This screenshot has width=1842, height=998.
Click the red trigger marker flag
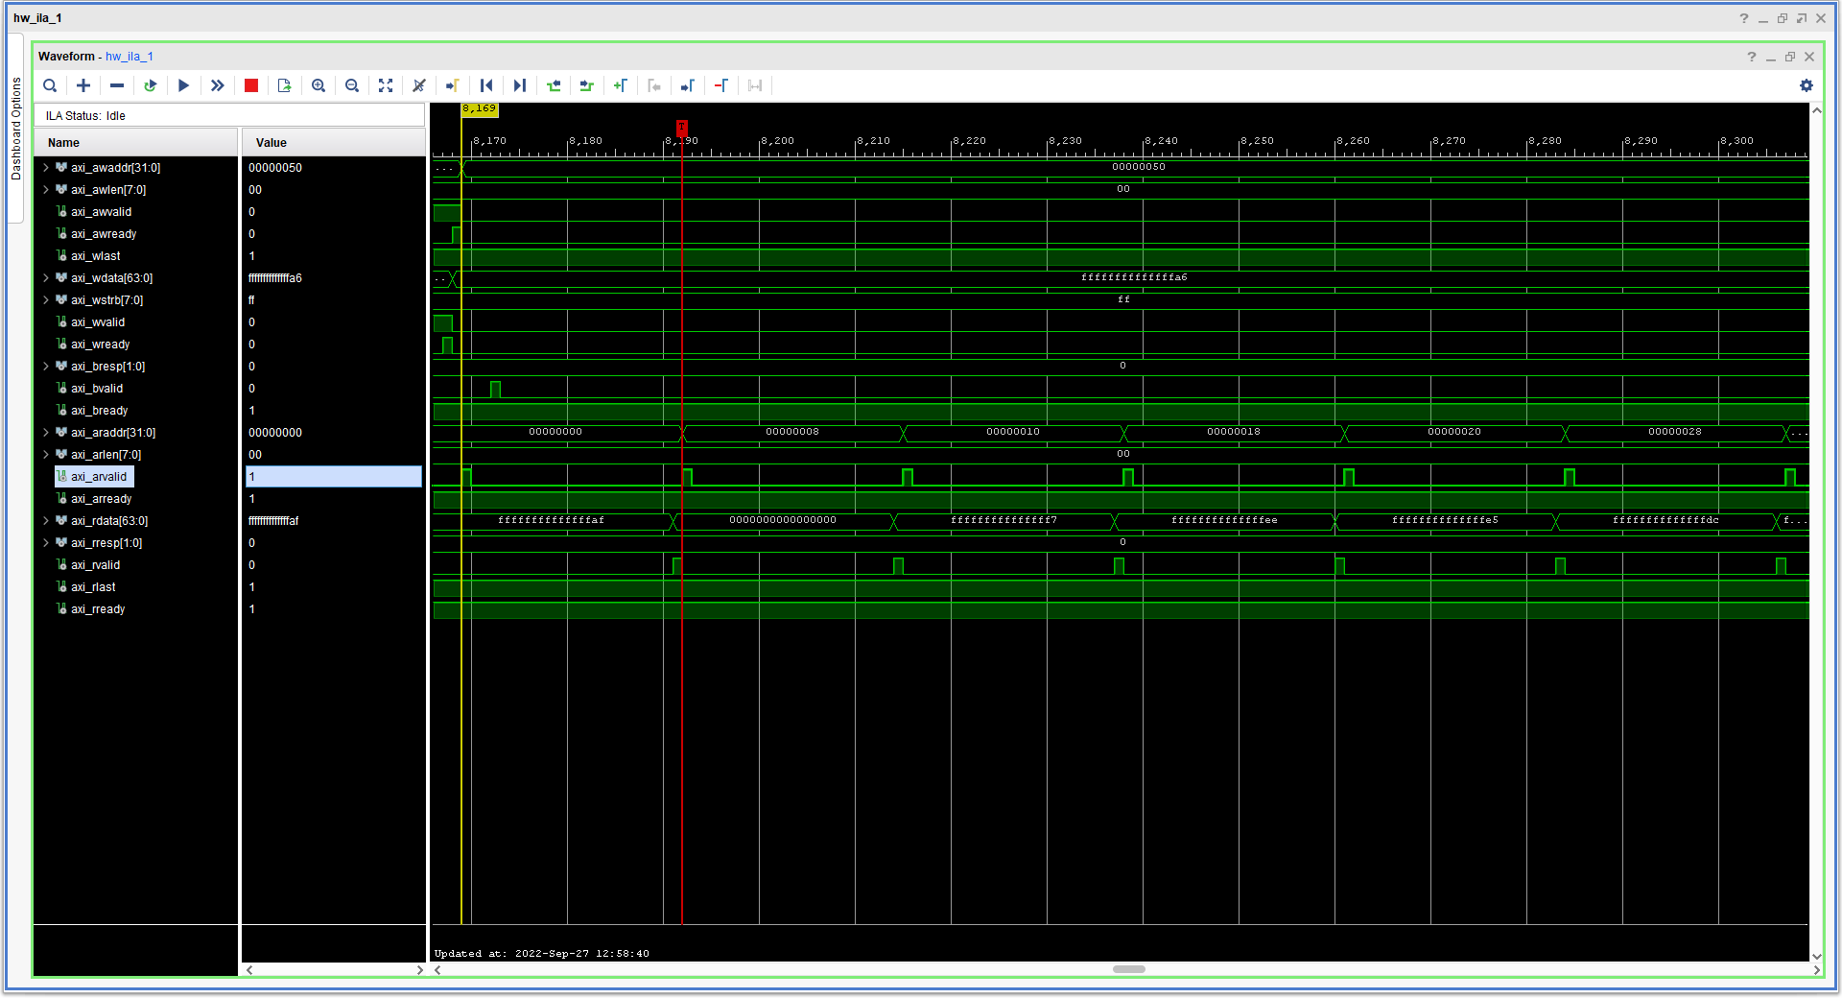682,128
